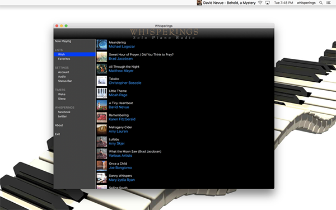Select the song title Takako

[114, 79]
